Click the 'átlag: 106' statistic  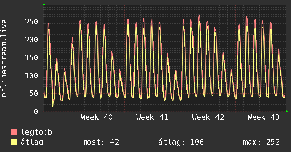coord(181,142)
